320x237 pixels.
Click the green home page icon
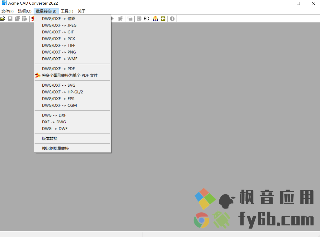[163, 19]
